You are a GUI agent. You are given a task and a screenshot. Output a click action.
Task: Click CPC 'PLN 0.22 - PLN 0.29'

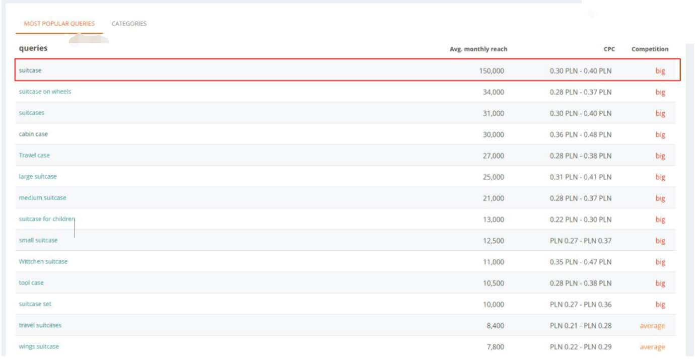581,347
